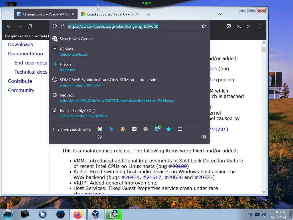Select the Search with Google suggestion
The width and height of the screenshot is (293, 220).
(x=129, y=39)
